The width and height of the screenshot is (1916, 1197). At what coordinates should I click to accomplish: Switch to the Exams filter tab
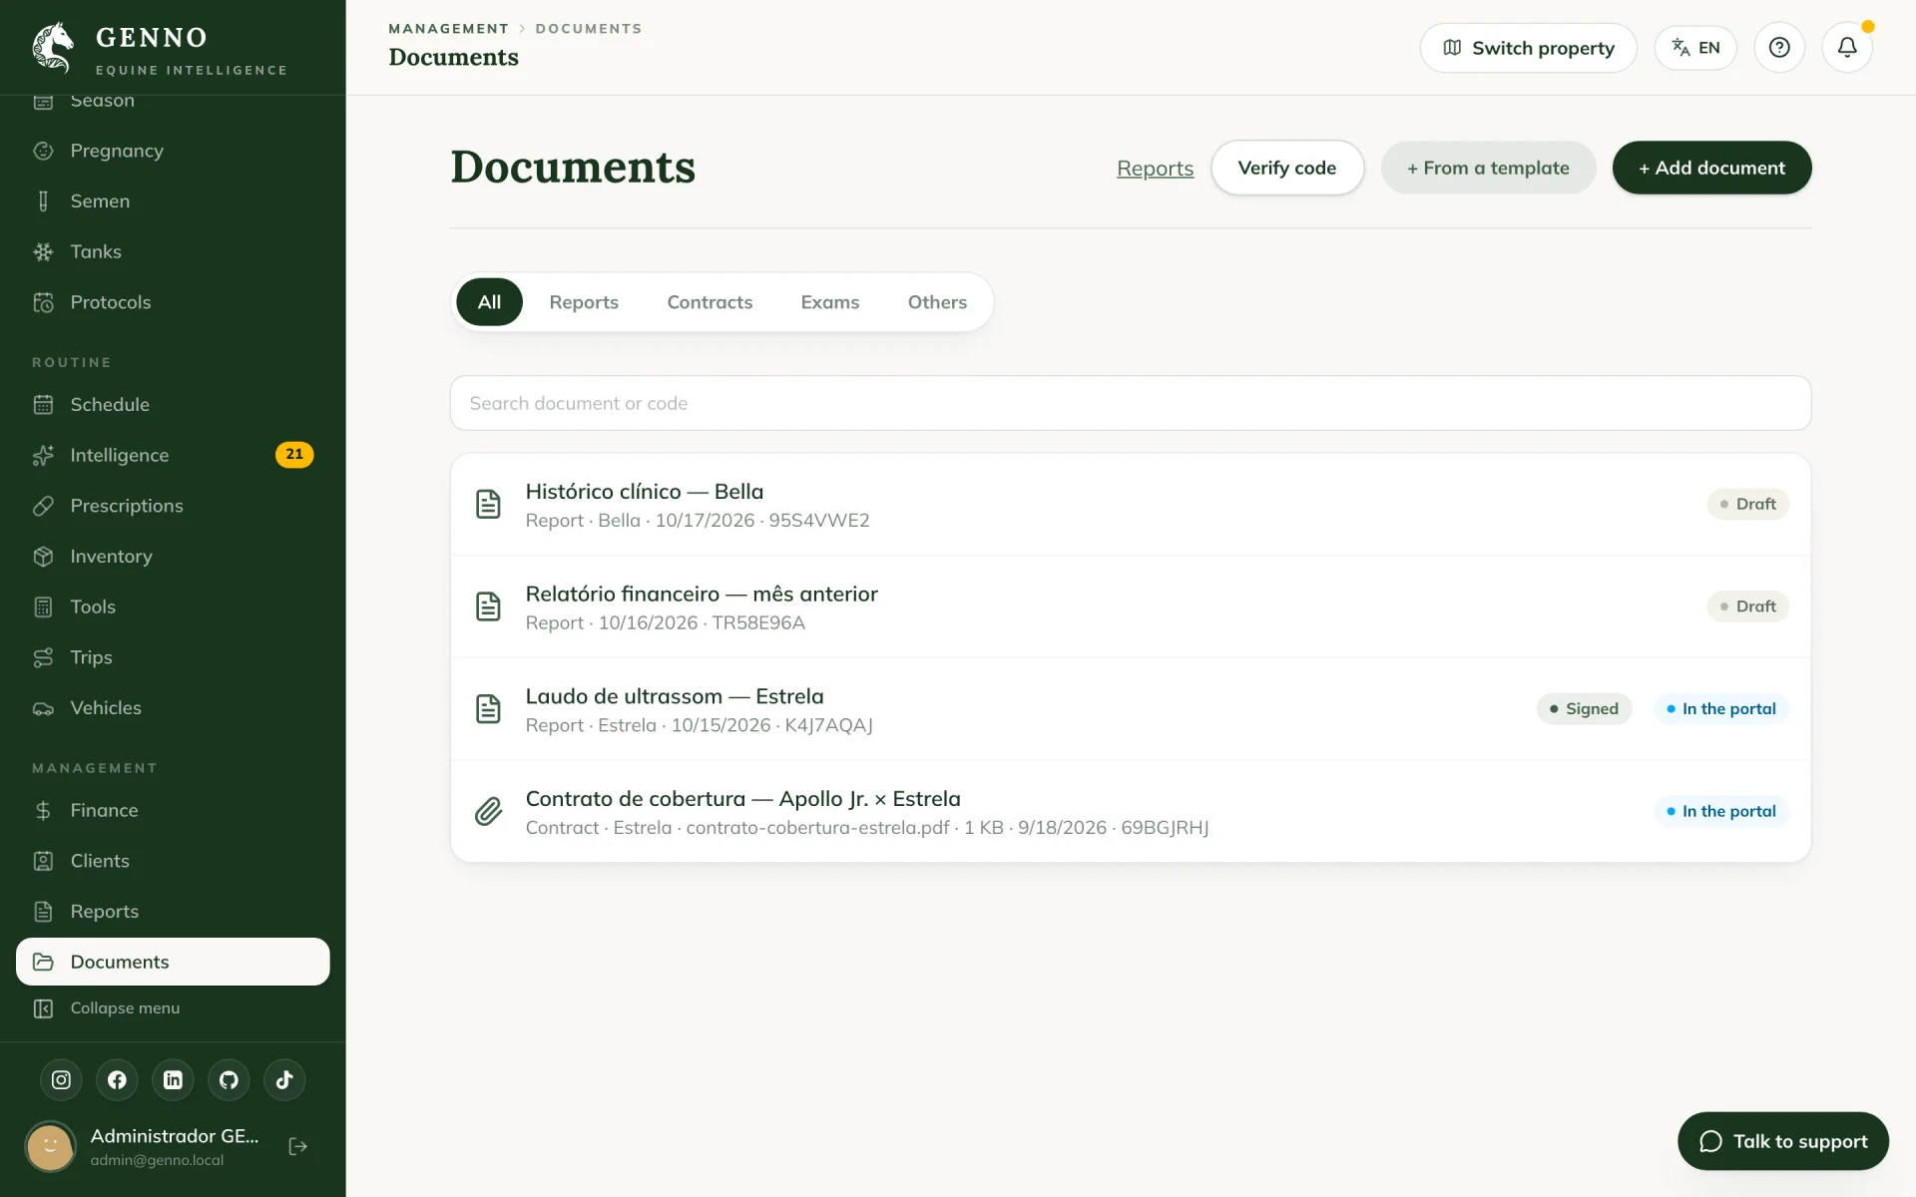830,301
